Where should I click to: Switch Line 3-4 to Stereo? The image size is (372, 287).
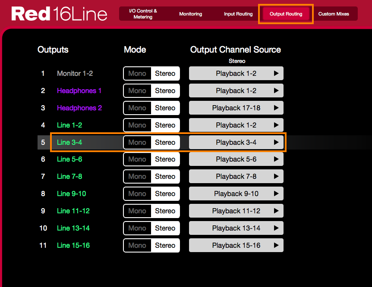coord(165,142)
